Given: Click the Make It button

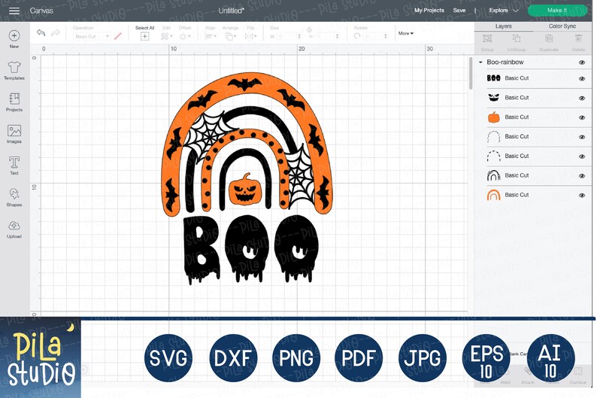Looking at the screenshot, I should pyautogui.click(x=557, y=11).
